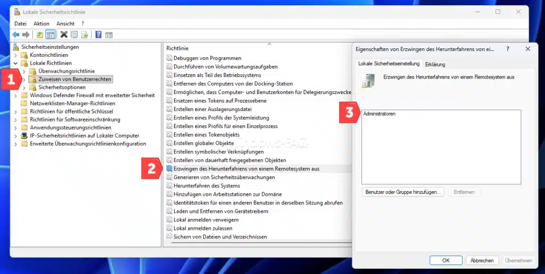Click the policy icon beside Debuggen von Programmen
This screenshot has width=545, height=274.
coord(169,58)
